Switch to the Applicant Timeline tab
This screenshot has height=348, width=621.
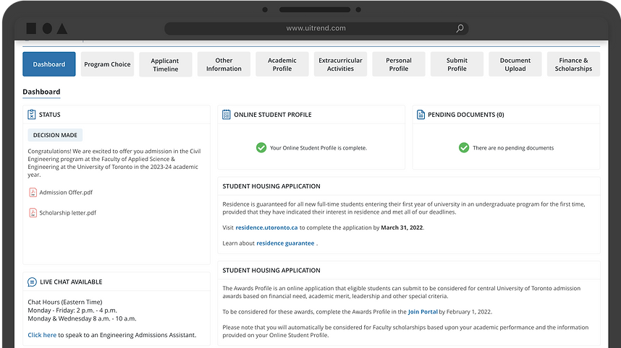(x=165, y=64)
